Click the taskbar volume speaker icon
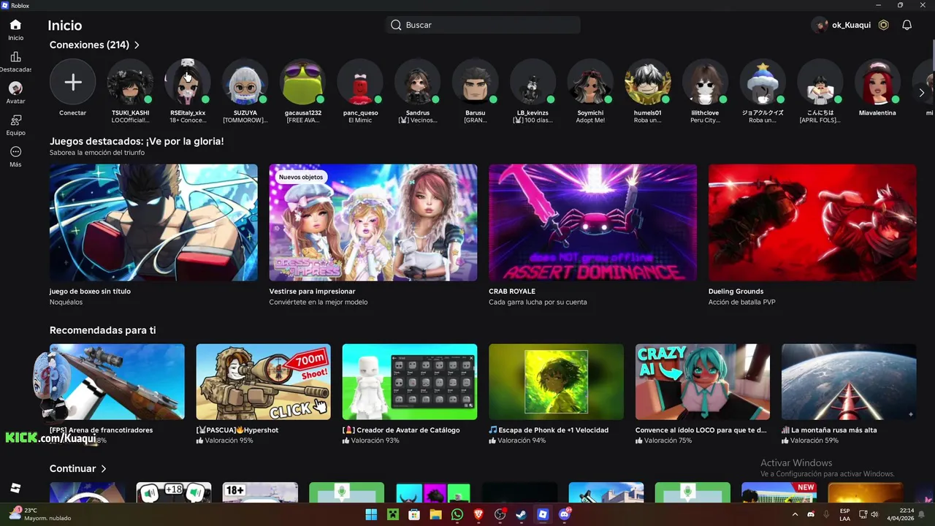This screenshot has height=526, width=935. [875, 514]
